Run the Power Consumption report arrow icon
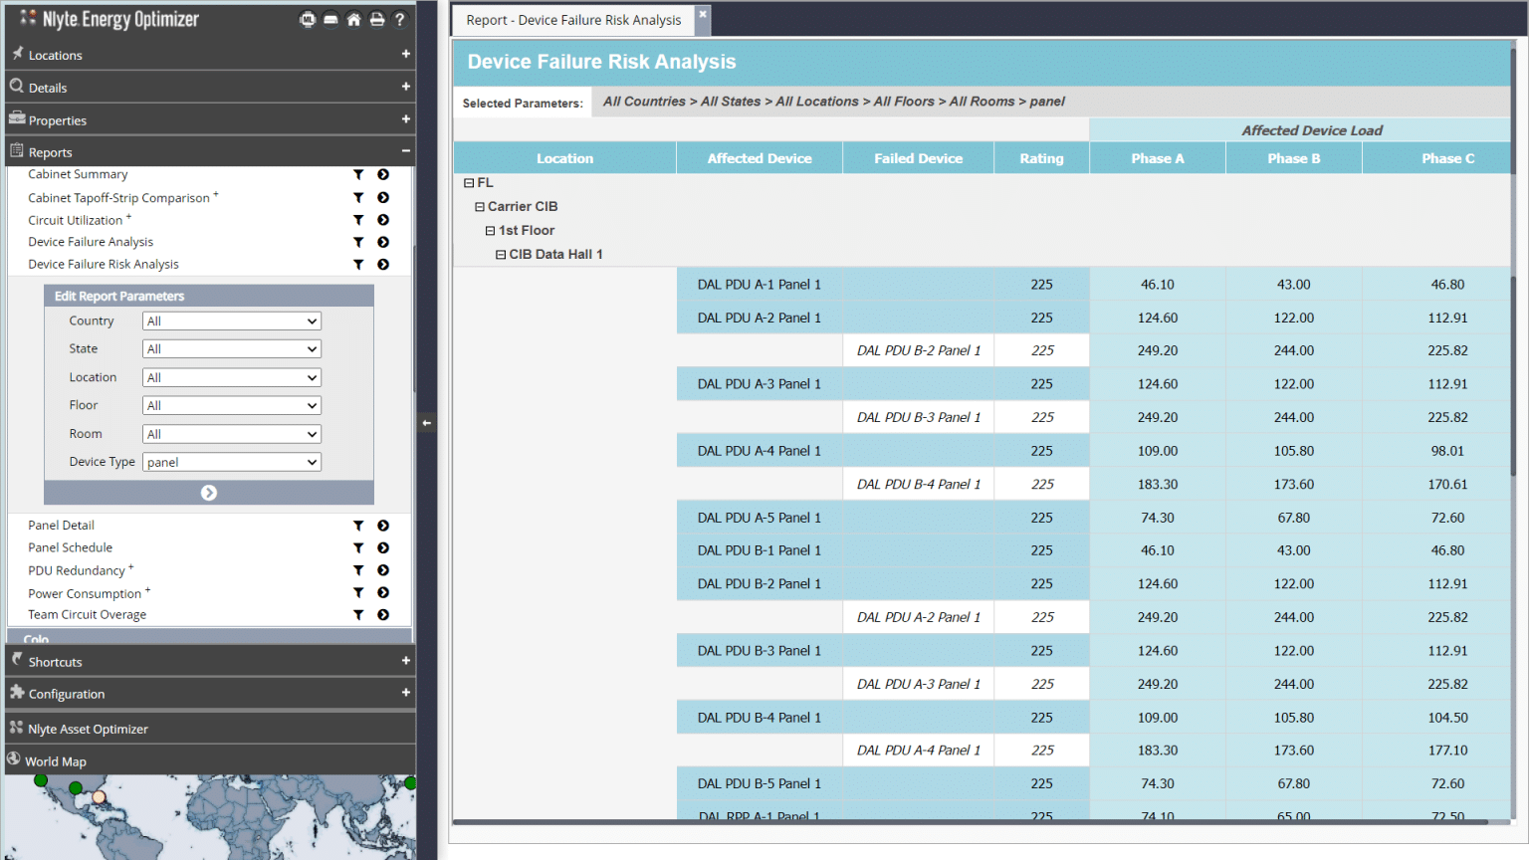The height and width of the screenshot is (860, 1529). 383,593
